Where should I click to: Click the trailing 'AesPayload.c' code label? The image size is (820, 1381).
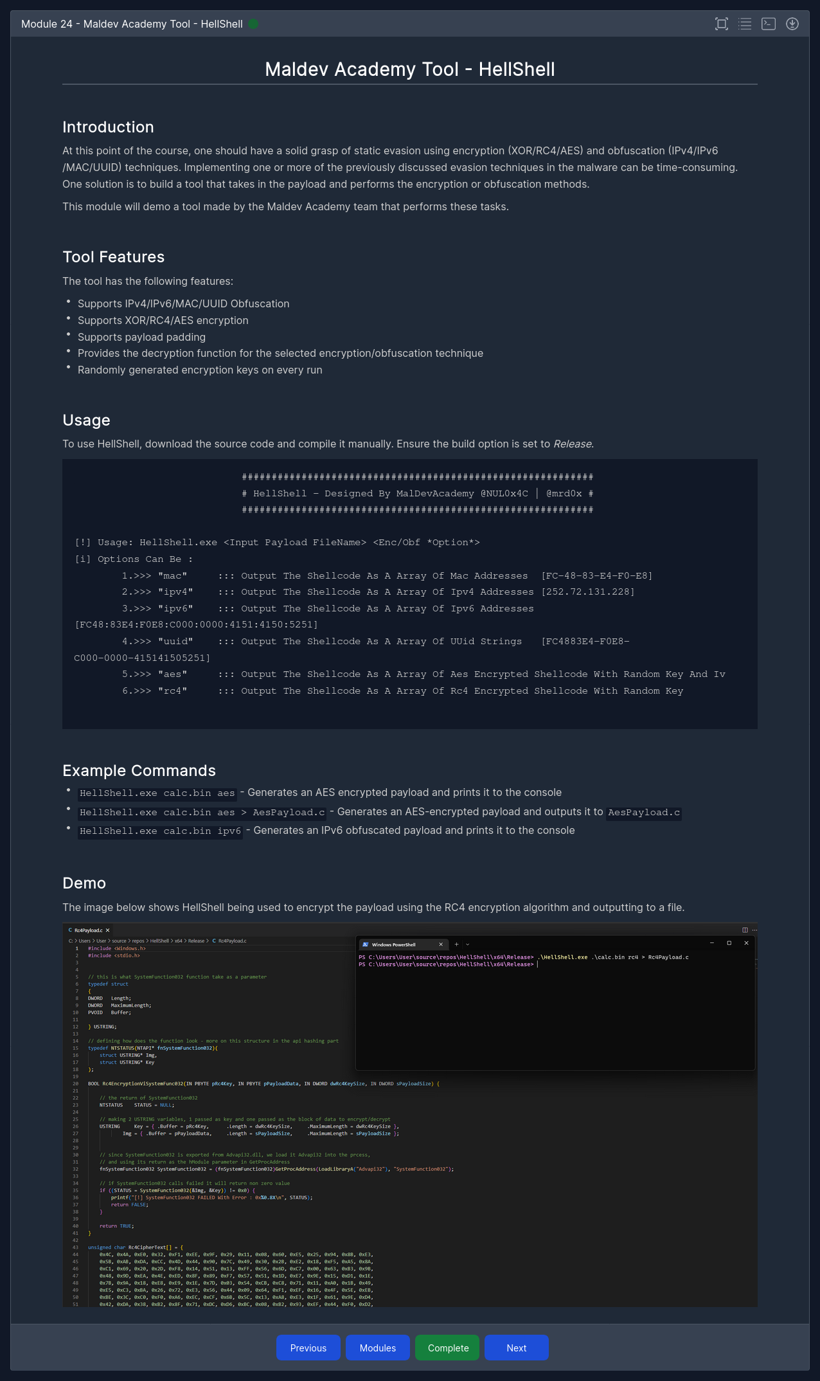tap(644, 813)
